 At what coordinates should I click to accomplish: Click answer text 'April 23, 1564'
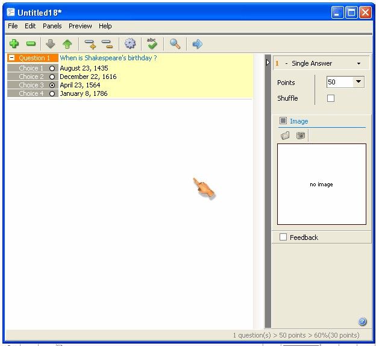[x=80, y=85]
